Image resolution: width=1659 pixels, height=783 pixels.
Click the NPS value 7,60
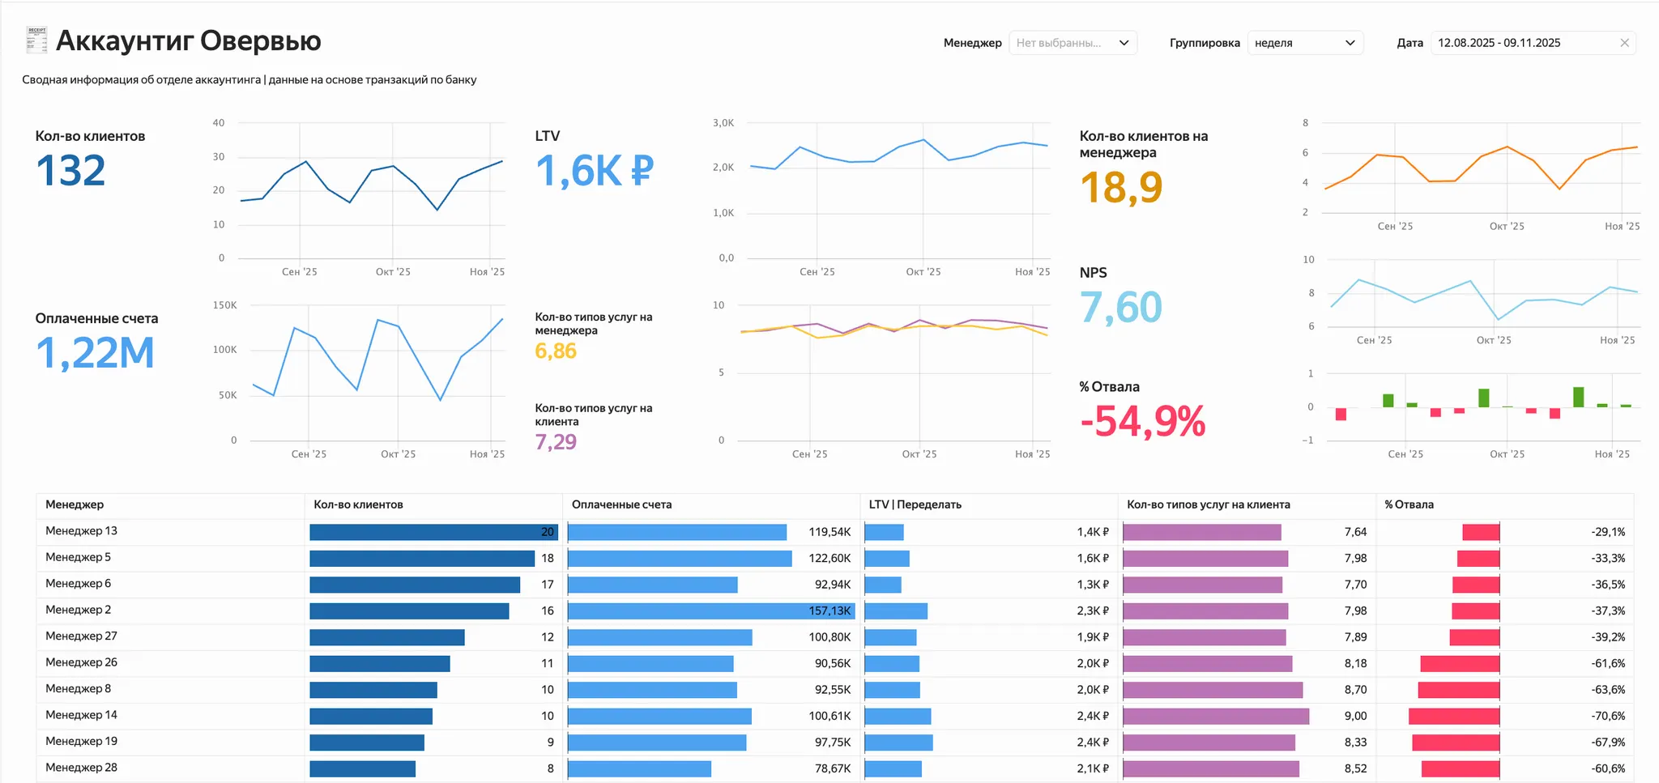click(1120, 307)
